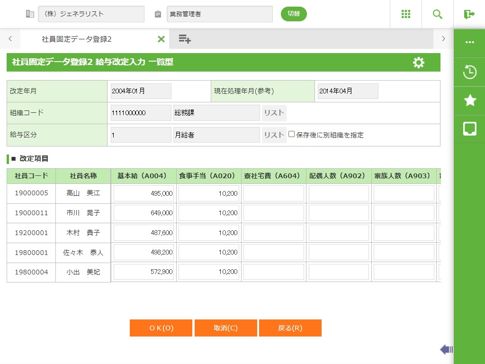
Task: Click the logout exit icon
Action: point(469,14)
